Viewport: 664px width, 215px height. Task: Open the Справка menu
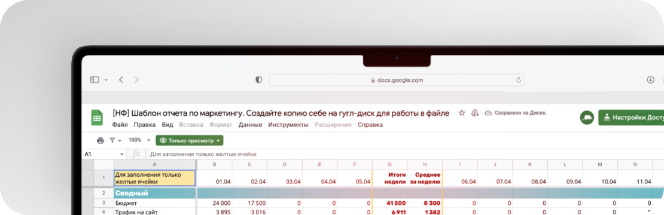tap(370, 125)
